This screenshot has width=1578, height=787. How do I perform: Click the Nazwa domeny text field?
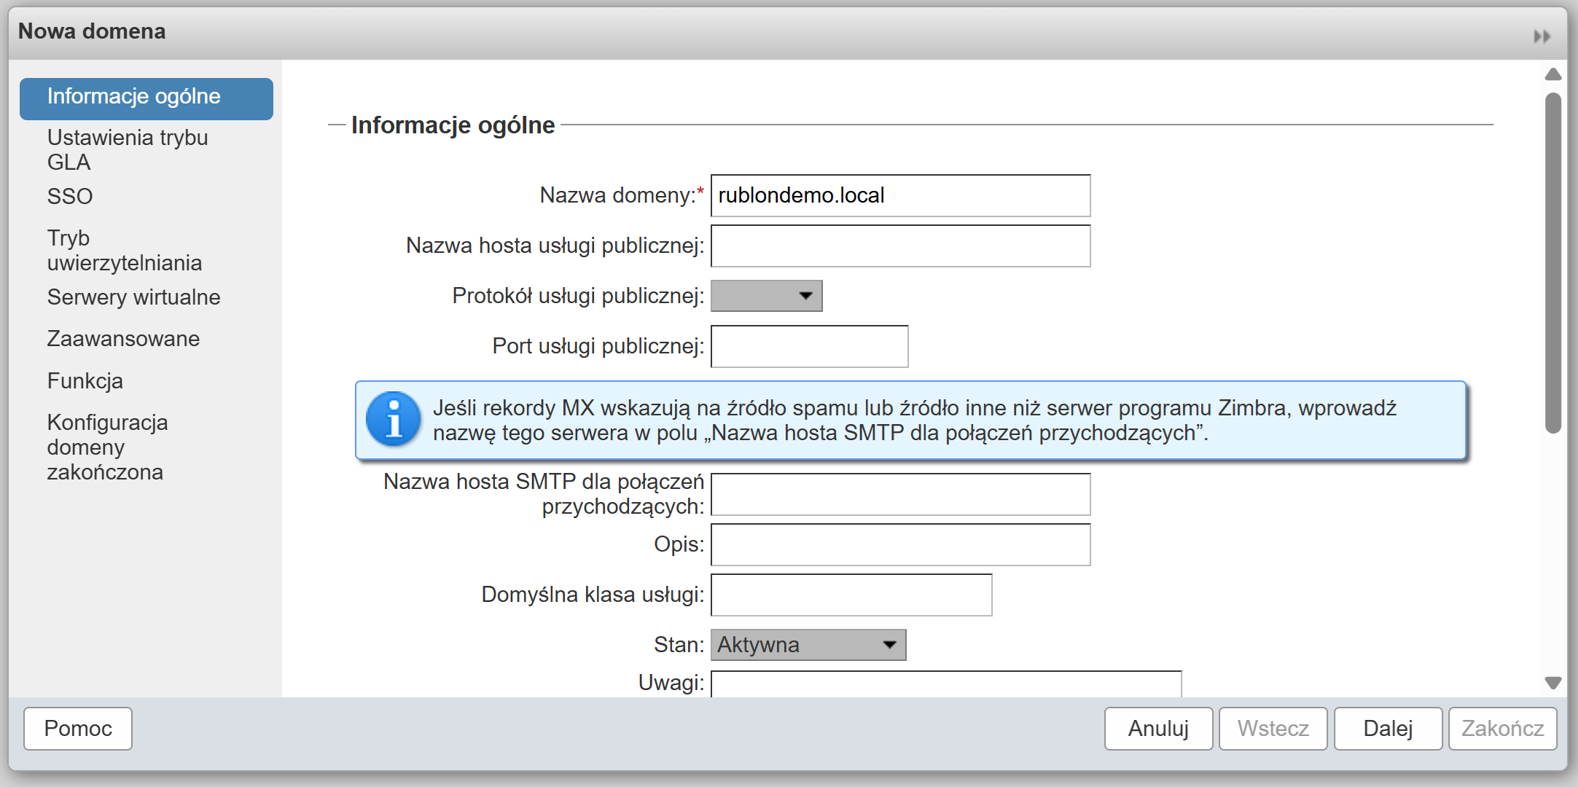coord(899,195)
